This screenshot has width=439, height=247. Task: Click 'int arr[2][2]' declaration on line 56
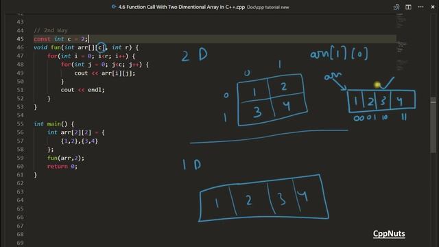[69, 132]
